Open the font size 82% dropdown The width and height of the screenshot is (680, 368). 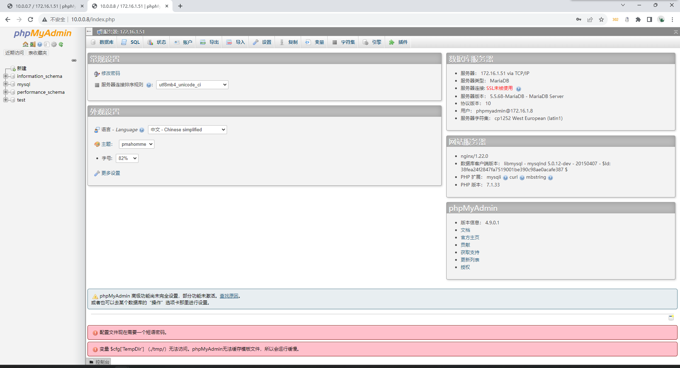click(x=127, y=159)
